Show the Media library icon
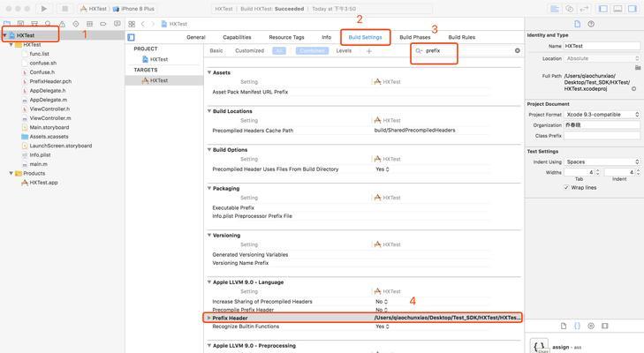644x353 pixels. click(x=604, y=326)
